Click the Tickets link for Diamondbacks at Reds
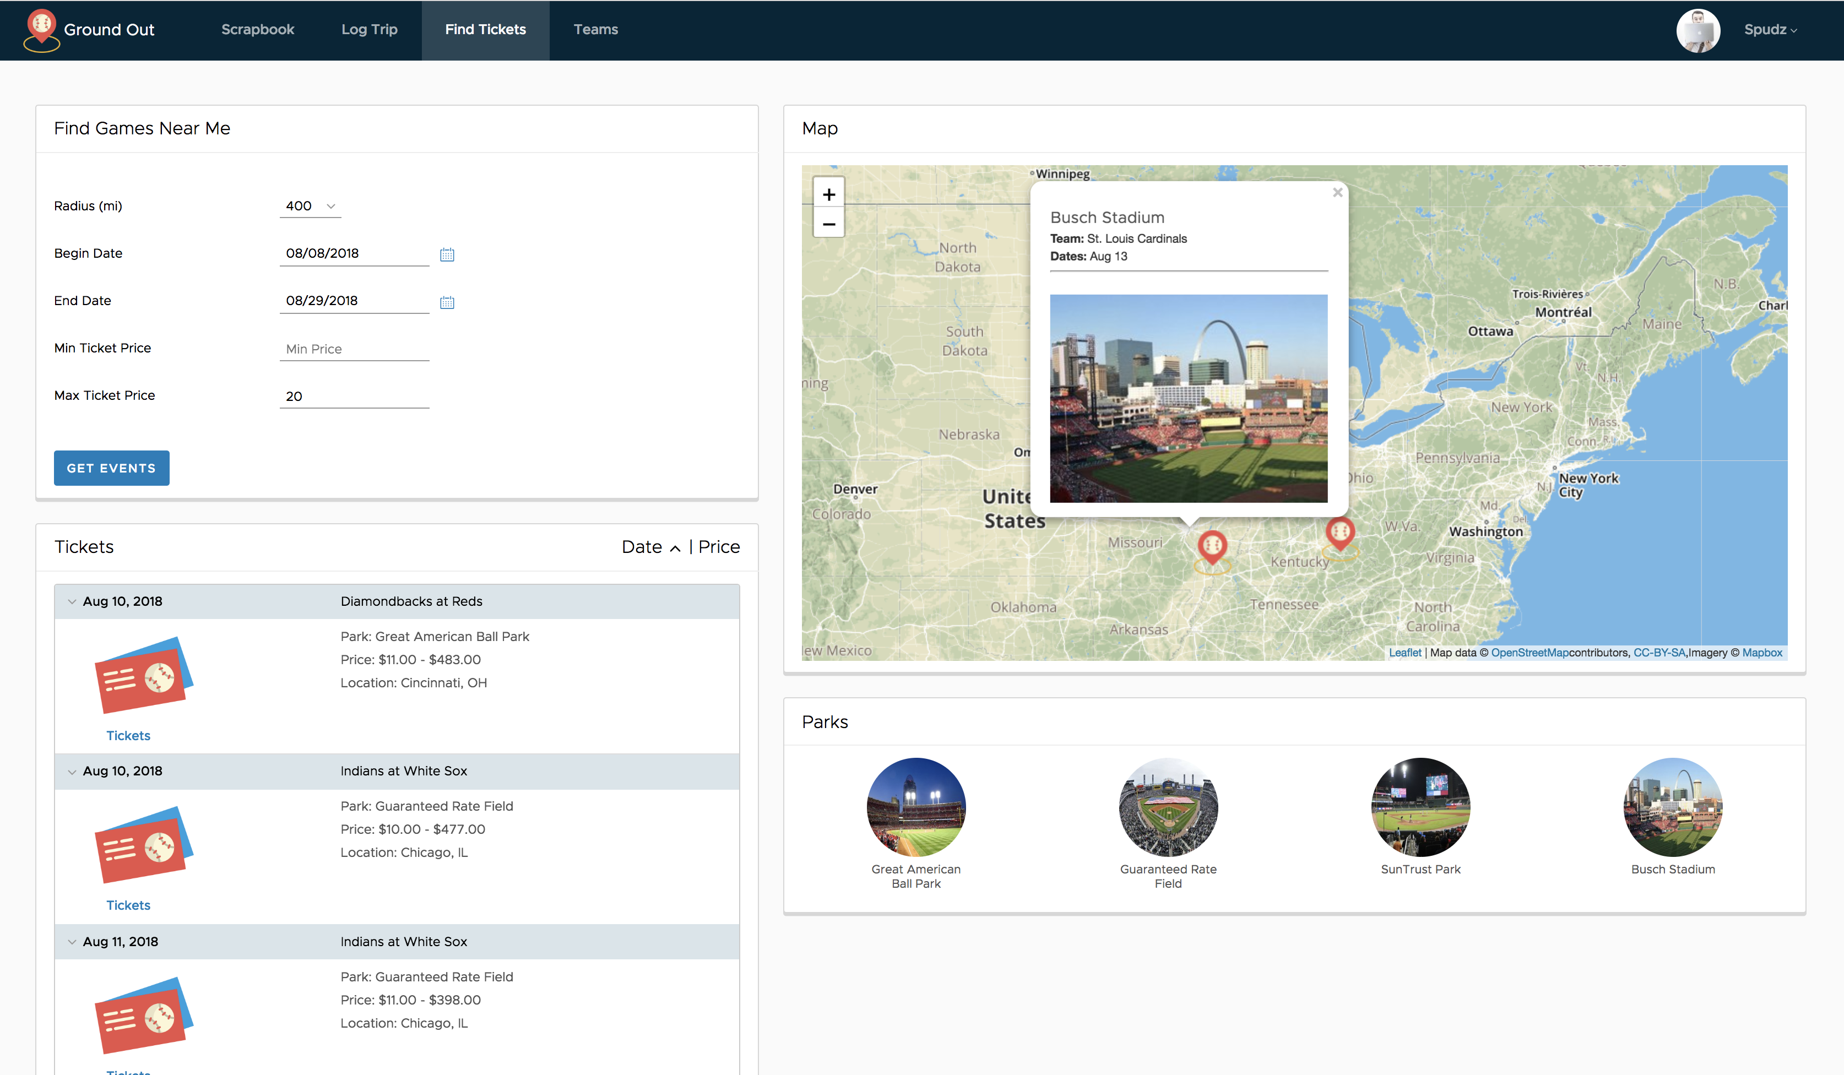This screenshot has height=1075, width=1844. pyautogui.click(x=129, y=735)
